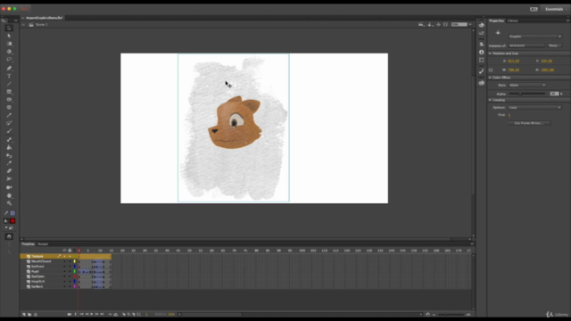Screen dimensions: 571x321
Task: Select the Zoom magnifier tool
Action: (x=9, y=203)
